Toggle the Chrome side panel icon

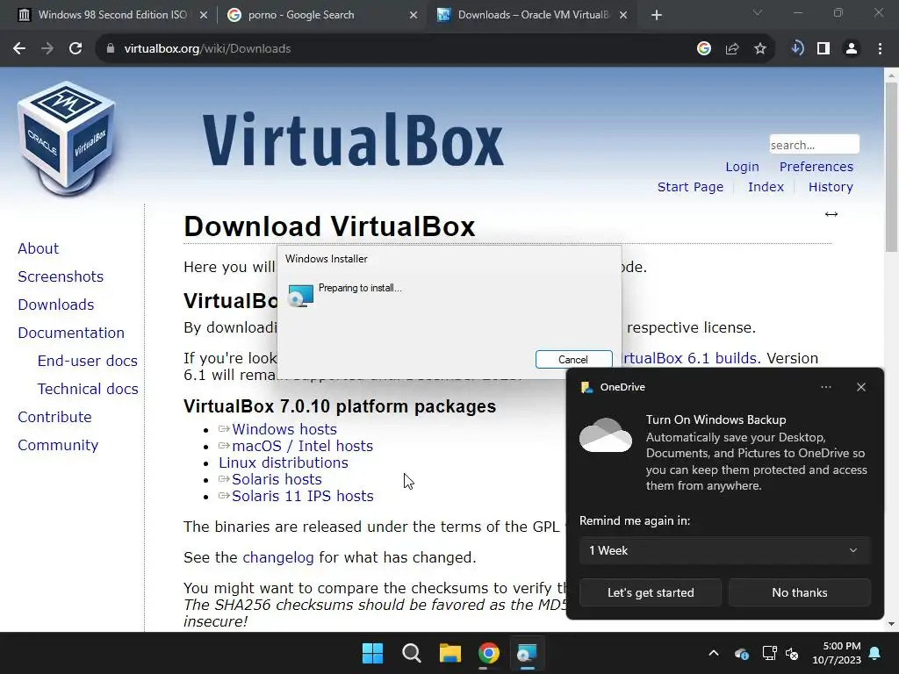(x=823, y=49)
